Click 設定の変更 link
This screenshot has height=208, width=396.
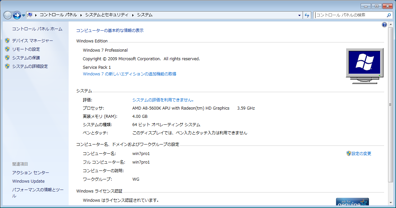[x=361, y=153]
